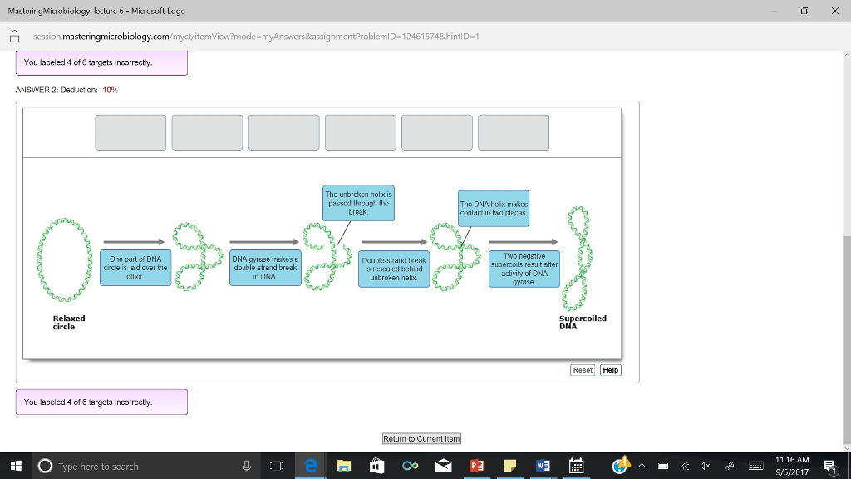Click the page's vertical scrollbar thumb
851x479 pixels.
[x=847, y=340]
